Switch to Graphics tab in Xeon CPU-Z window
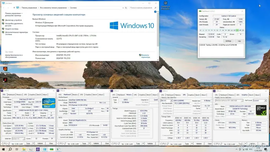Screen dimensions: 270x152 (32, 95)
